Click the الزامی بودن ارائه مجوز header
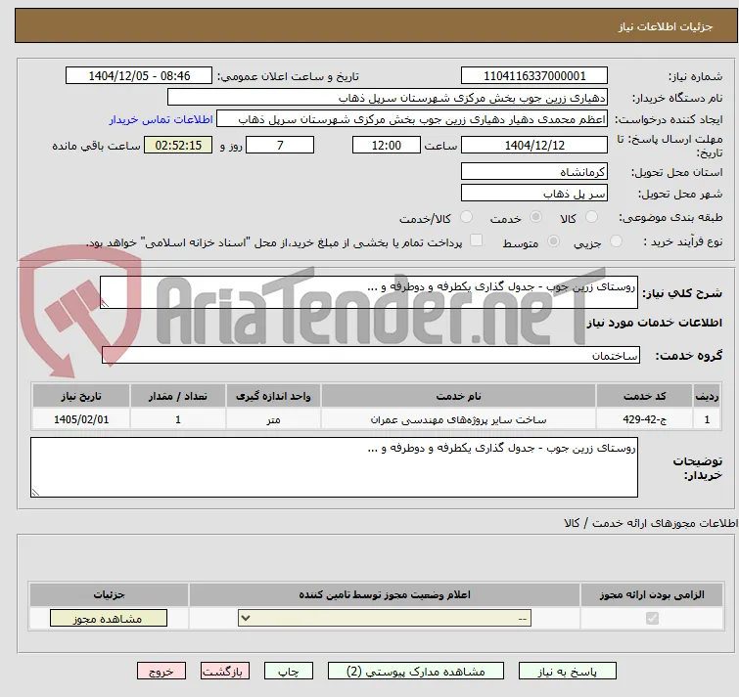 click(x=652, y=595)
